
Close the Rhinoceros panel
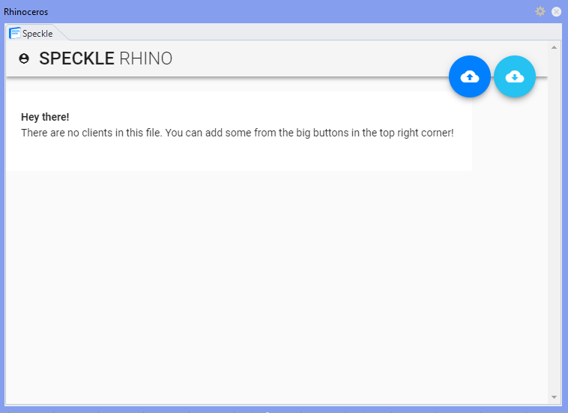[x=557, y=11]
